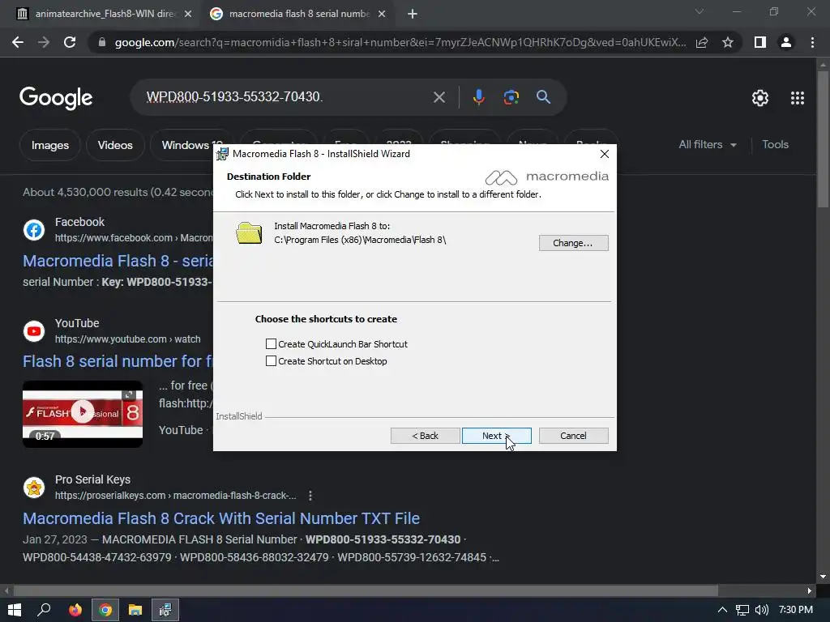Open the Google apps grid
The height and width of the screenshot is (622, 830).
click(798, 98)
